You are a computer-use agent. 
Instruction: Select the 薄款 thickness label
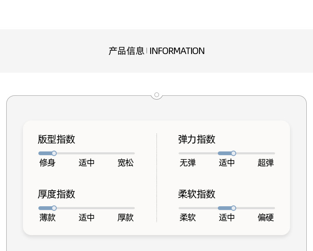[x=47, y=218]
